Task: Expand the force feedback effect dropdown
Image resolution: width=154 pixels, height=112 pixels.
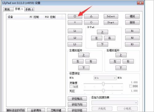Action: (115, 103)
